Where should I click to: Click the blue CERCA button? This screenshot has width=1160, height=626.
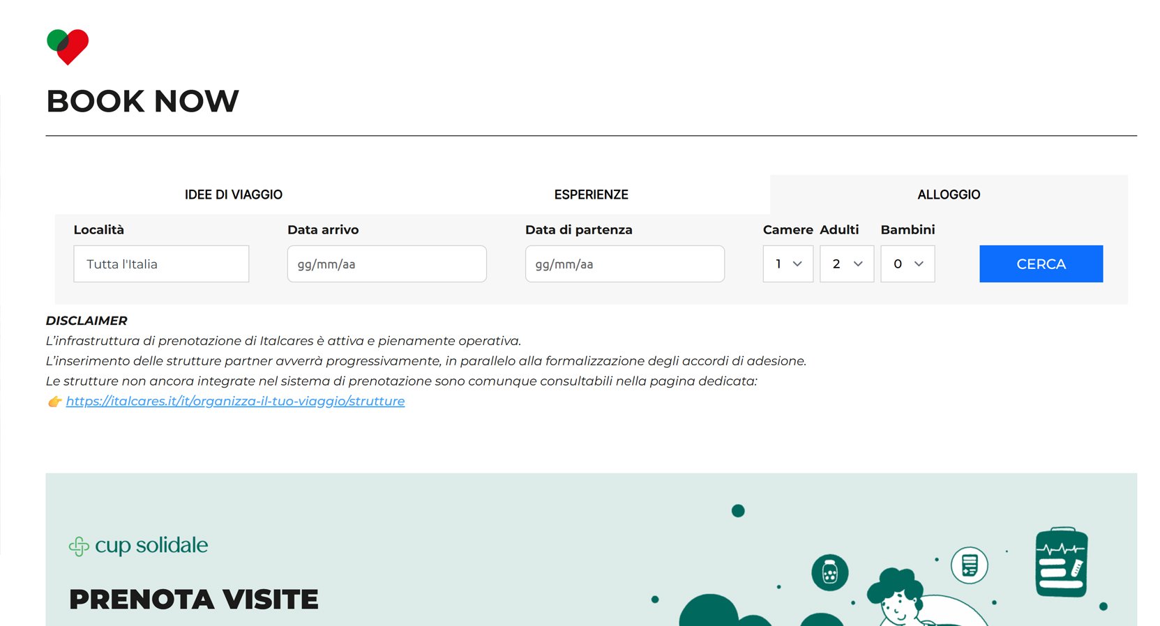pos(1041,264)
